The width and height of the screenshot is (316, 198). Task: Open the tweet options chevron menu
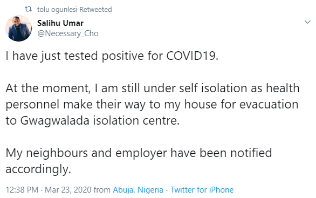point(307,22)
